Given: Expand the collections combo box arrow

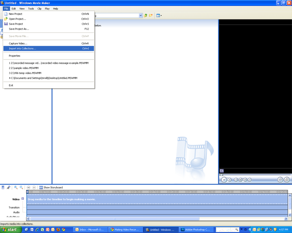Looking at the screenshot, I should 141,16.
